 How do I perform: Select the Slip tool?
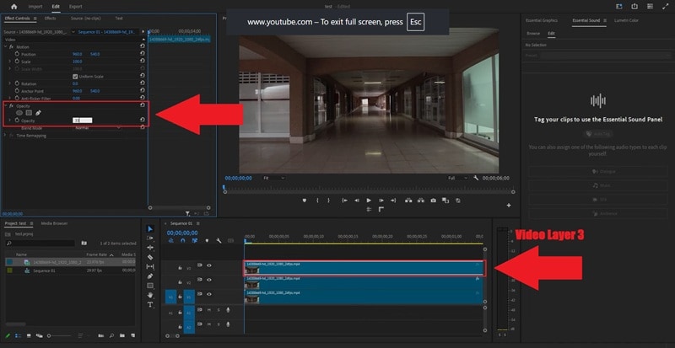click(150, 267)
